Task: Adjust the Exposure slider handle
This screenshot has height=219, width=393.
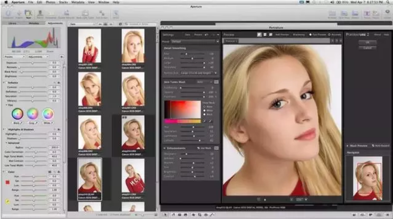Action: click(32, 63)
